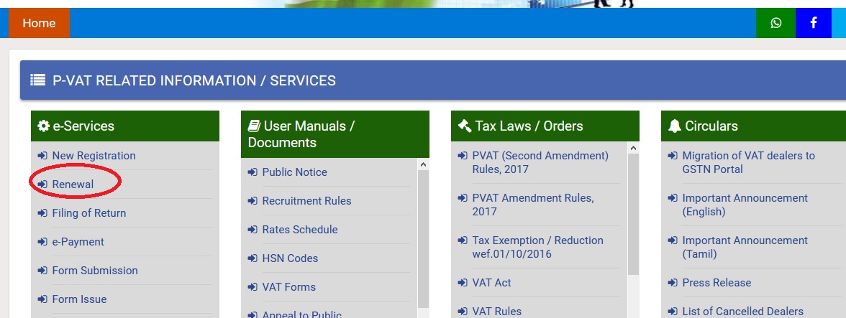Viewport: 846px width, 318px height.
Task: Click the bell icon beside Circulars
Action: click(x=674, y=126)
